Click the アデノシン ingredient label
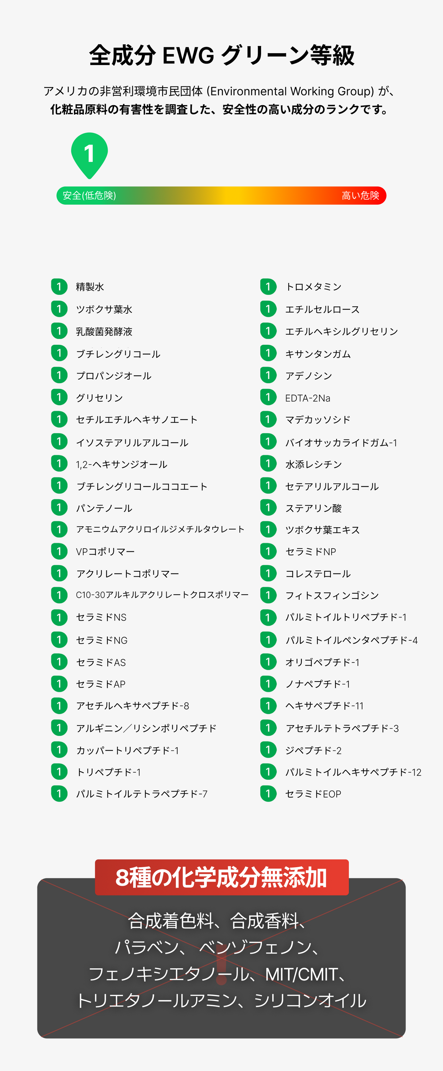 pyautogui.click(x=308, y=376)
